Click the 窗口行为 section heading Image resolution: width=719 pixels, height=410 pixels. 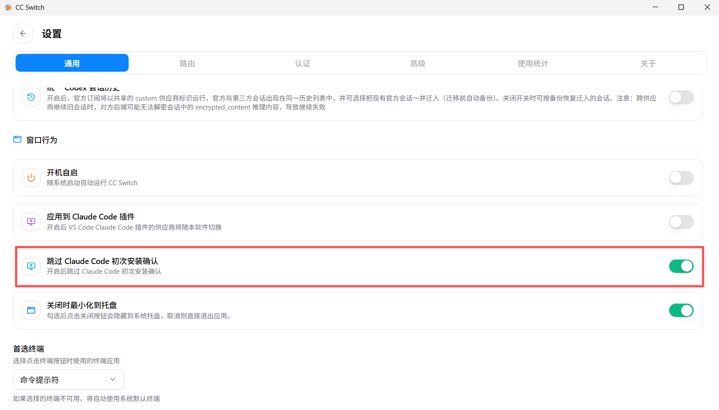click(x=42, y=140)
